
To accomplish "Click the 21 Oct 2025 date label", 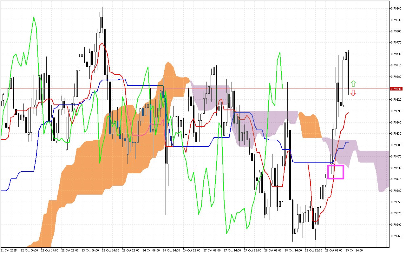I will point(9,250).
